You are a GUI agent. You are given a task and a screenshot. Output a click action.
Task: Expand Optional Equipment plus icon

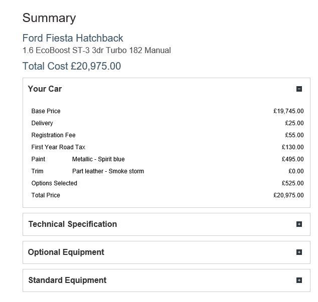[x=299, y=252]
